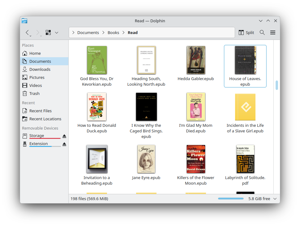
Task: Click the Labyrinth of Solitude.pdf filename
Action: [245, 180]
